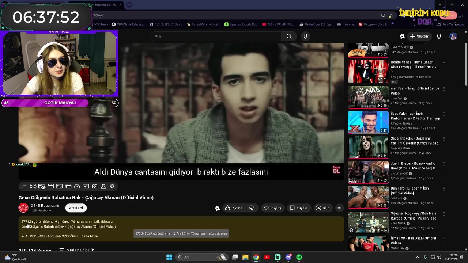Click the eye-with-panel icon in the enhancer bar
Viewport: 468px width, 263px height.
point(42,186)
